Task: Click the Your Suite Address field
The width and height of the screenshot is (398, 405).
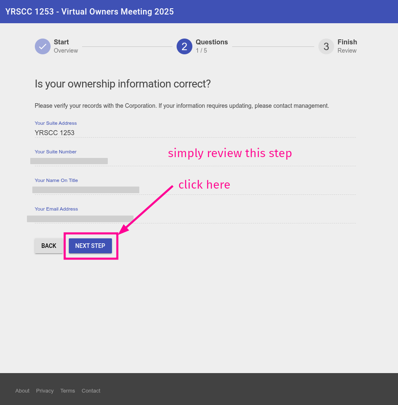Action: tap(195, 133)
